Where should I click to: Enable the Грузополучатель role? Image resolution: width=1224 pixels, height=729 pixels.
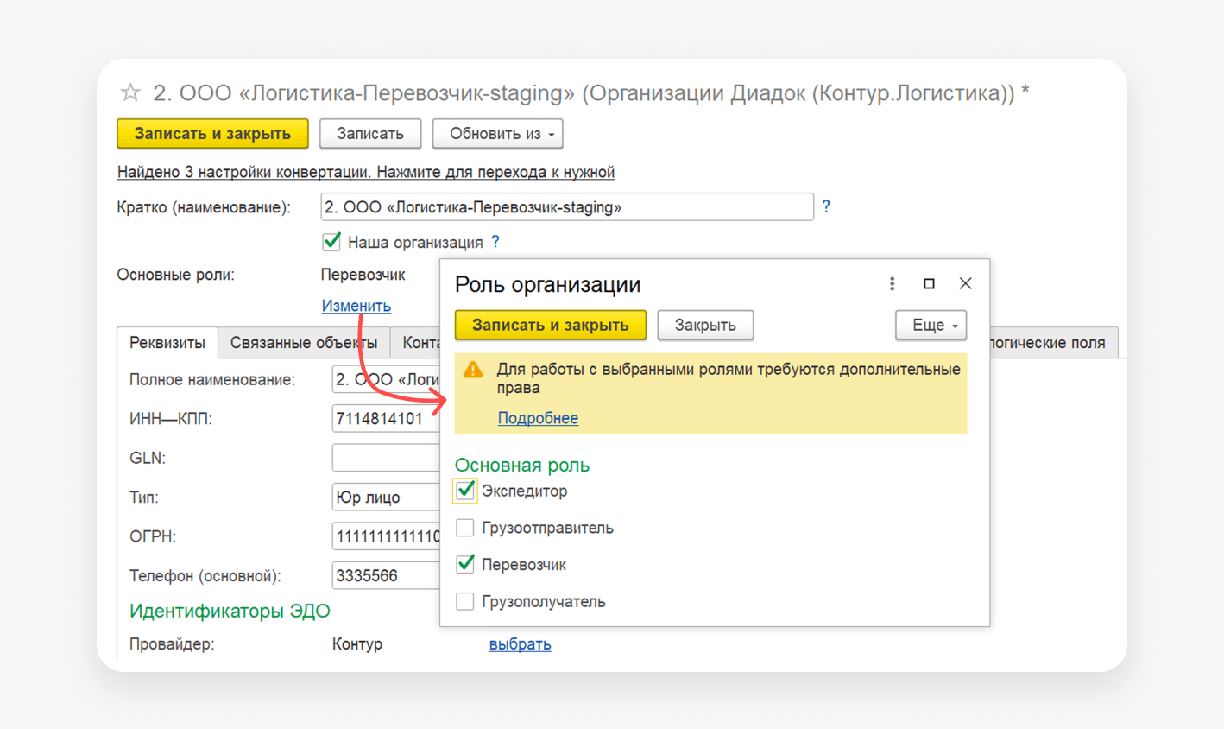click(x=465, y=601)
